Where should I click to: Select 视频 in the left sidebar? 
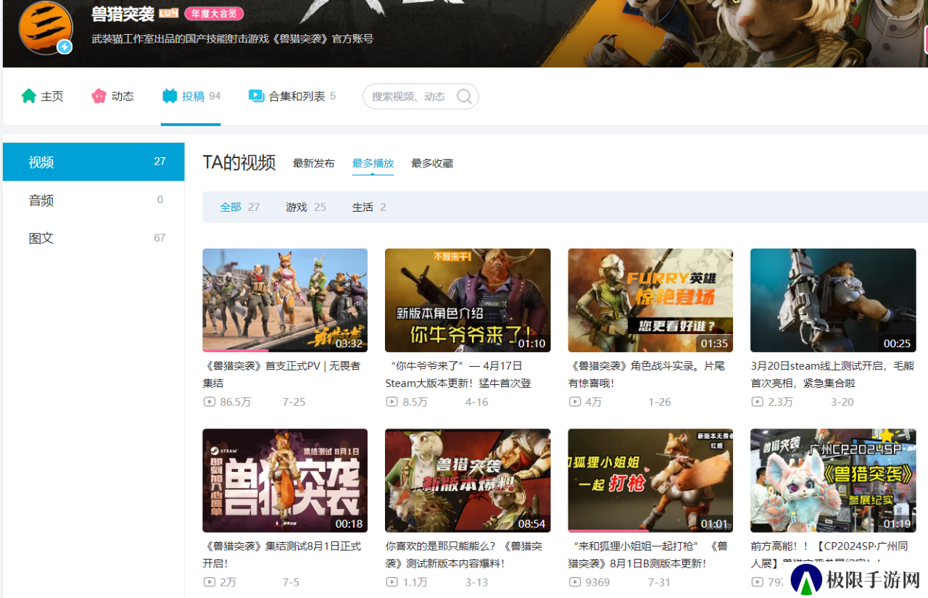[x=94, y=162]
